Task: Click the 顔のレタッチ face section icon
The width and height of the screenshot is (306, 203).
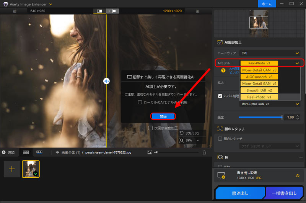Action: (x=220, y=129)
